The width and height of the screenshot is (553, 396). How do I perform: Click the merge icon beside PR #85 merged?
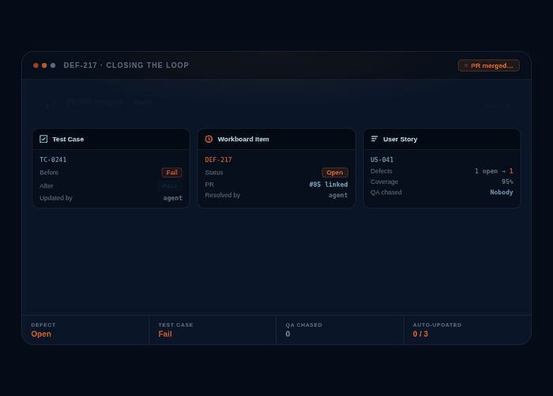(51, 106)
